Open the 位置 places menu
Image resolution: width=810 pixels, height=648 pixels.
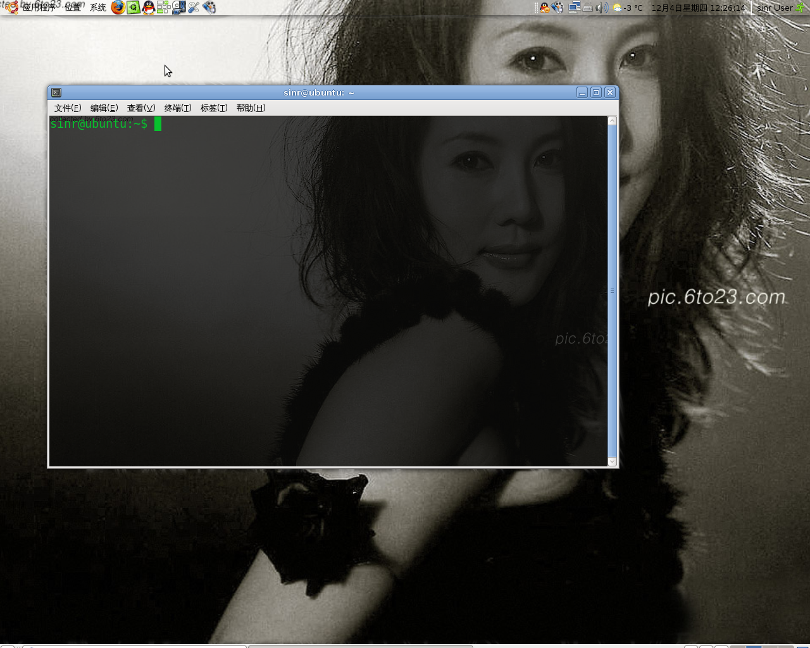73,8
